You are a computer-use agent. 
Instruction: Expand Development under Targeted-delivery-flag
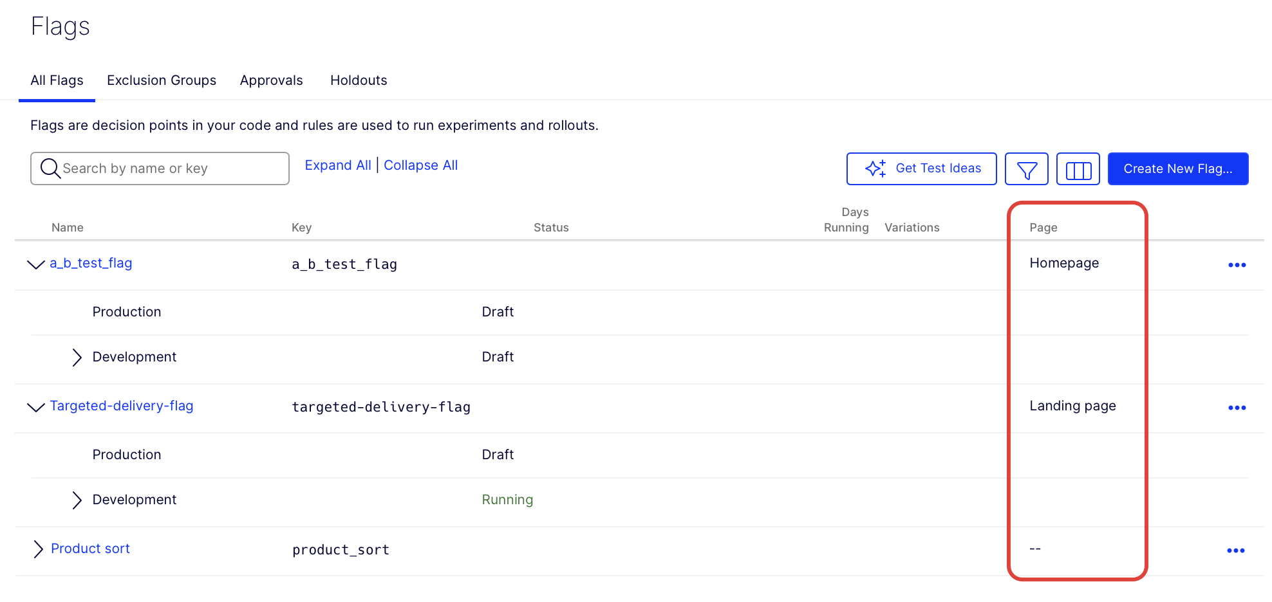pyautogui.click(x=77, y=500)
